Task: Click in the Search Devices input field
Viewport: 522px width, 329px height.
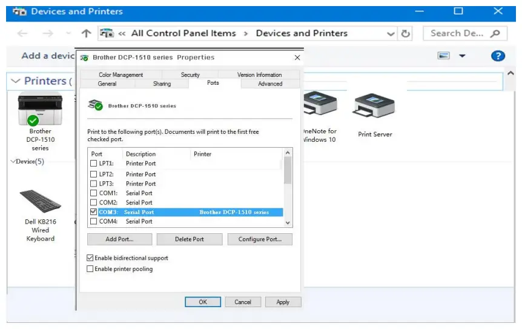Action: point(464,33)
